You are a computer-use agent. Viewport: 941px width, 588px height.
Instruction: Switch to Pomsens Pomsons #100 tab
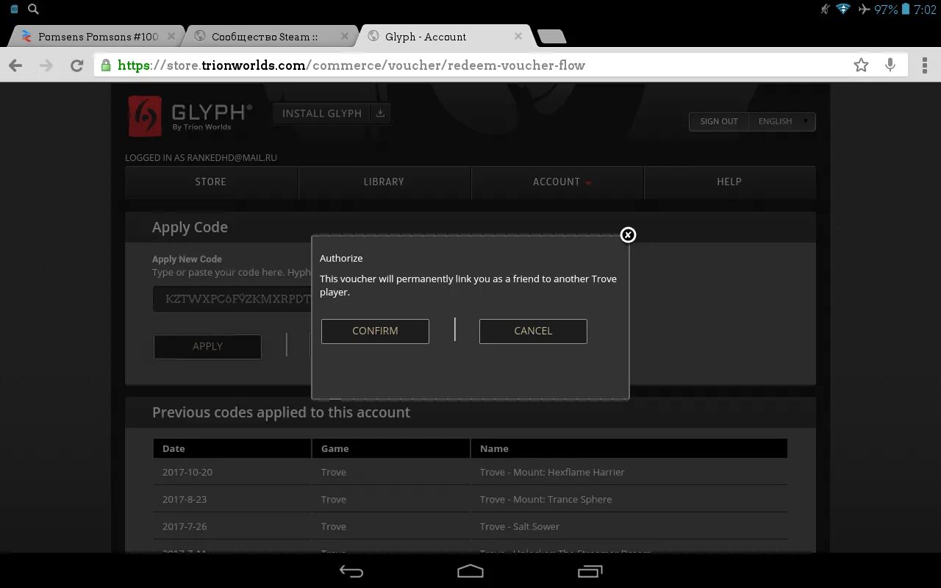tap(99, 37)
